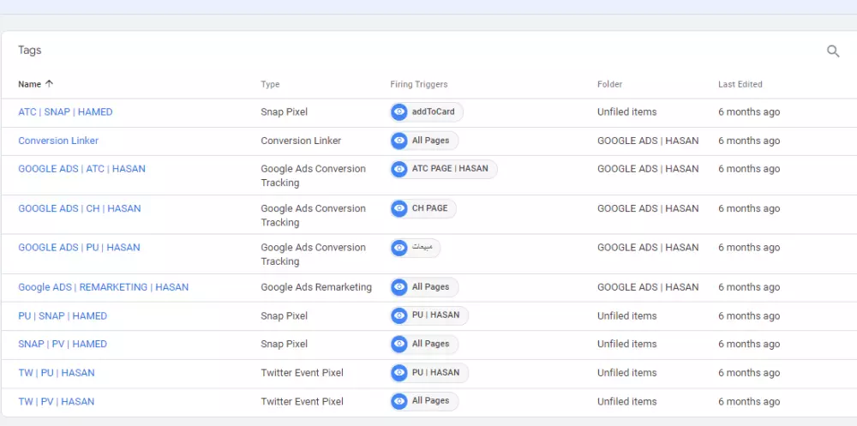Click eye icon of TW | PV | HASAN trigger
857x426 pixels.
click(399, 401)
